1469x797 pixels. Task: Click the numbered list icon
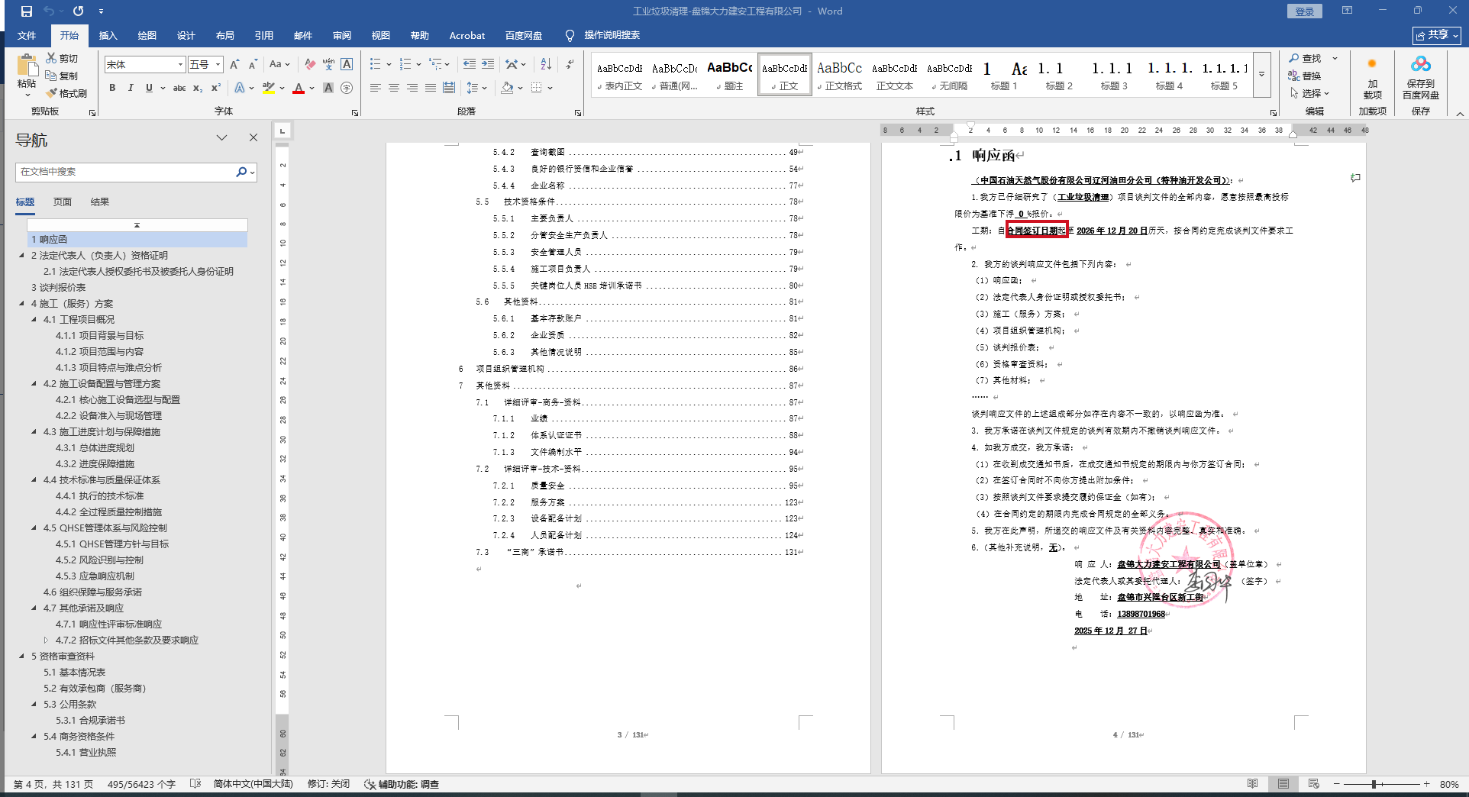pos(405,64)
